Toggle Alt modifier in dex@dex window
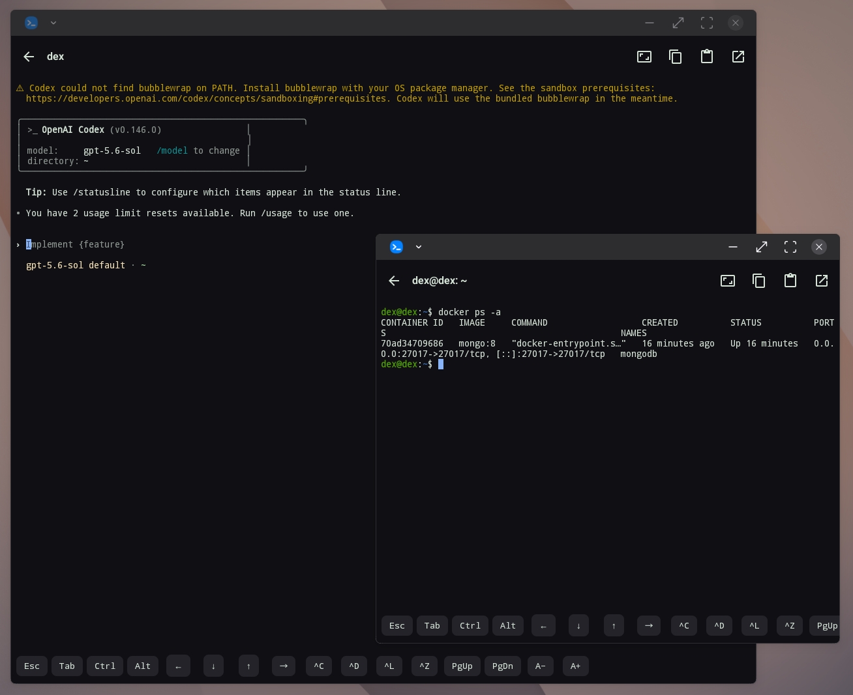The image size is (853, 695). 508,626
